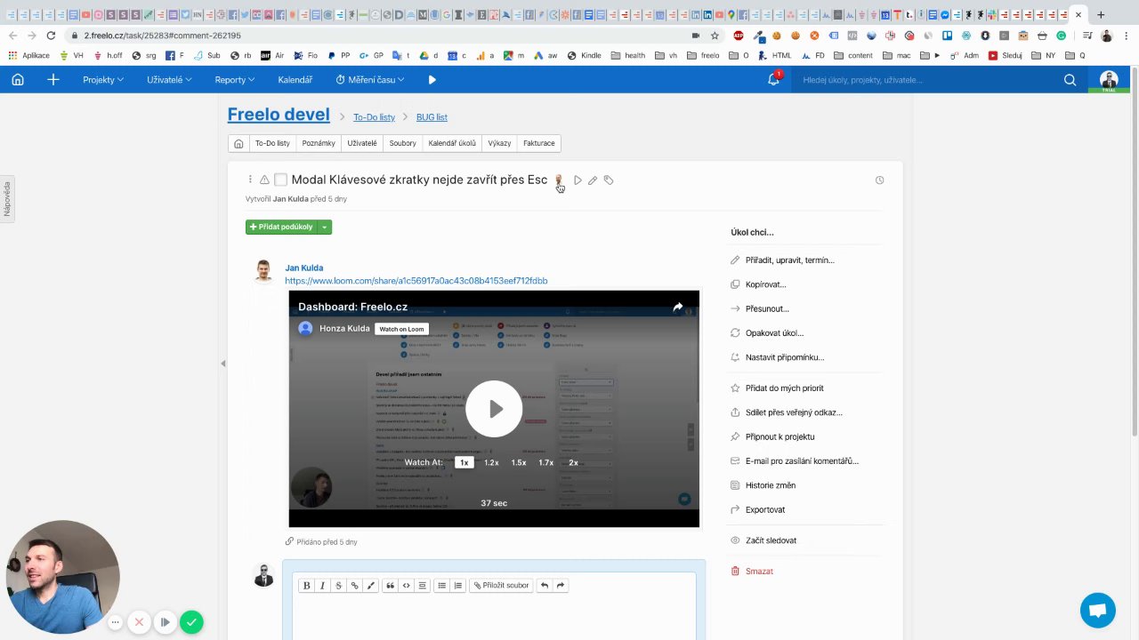Screen dimensions: 1139x640
Task: Click the clock icon at task right
Action: point(879,180)
